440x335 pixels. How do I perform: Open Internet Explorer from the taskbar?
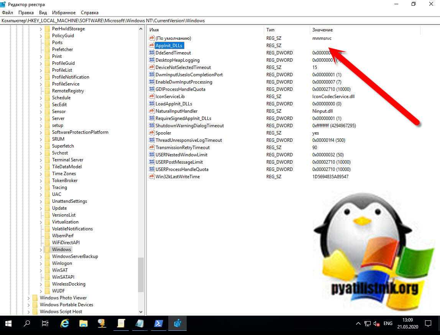[x=65, y=324]
